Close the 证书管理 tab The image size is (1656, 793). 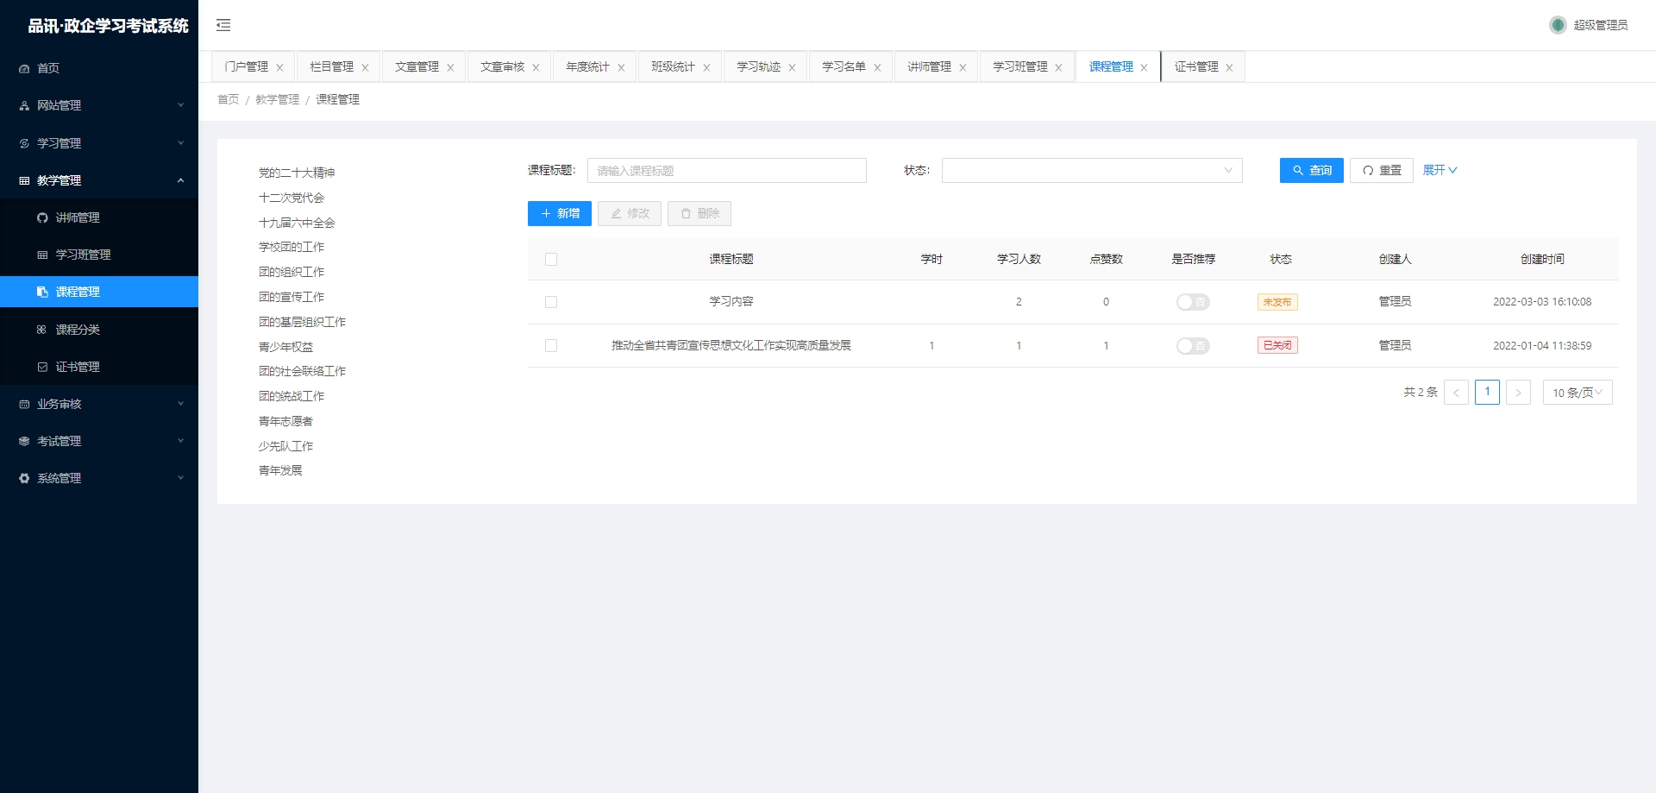click(1229, 67)
